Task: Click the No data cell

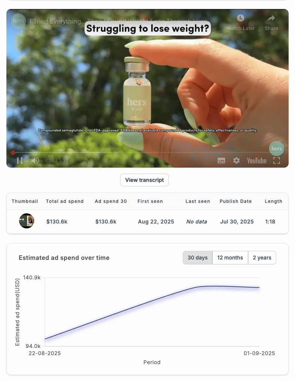Action: 197,222
